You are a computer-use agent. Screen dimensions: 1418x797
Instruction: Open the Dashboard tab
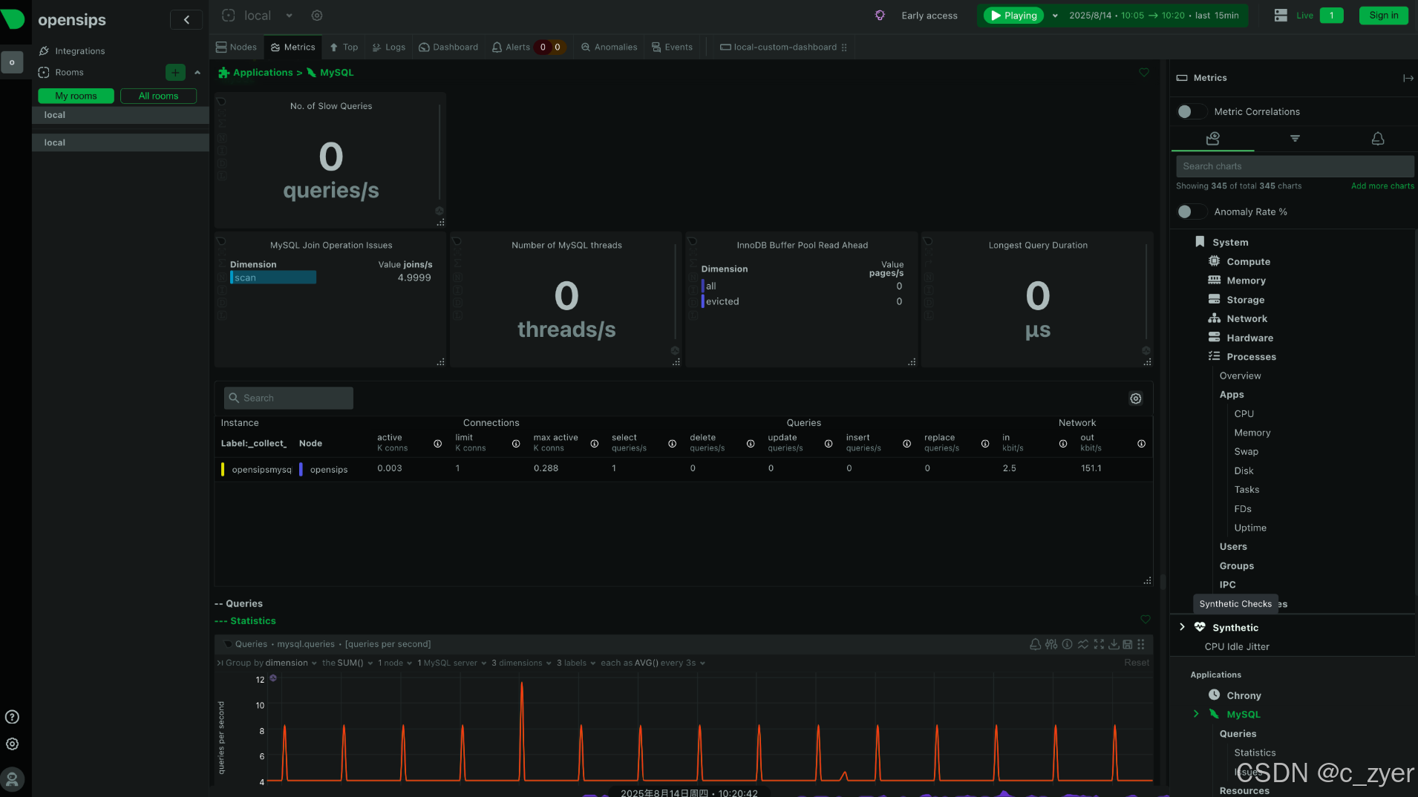(448, 47)
